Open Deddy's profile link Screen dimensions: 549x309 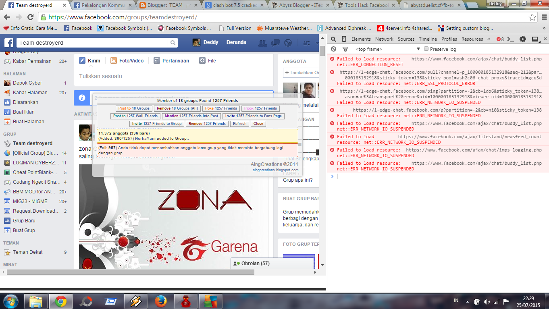206,43
